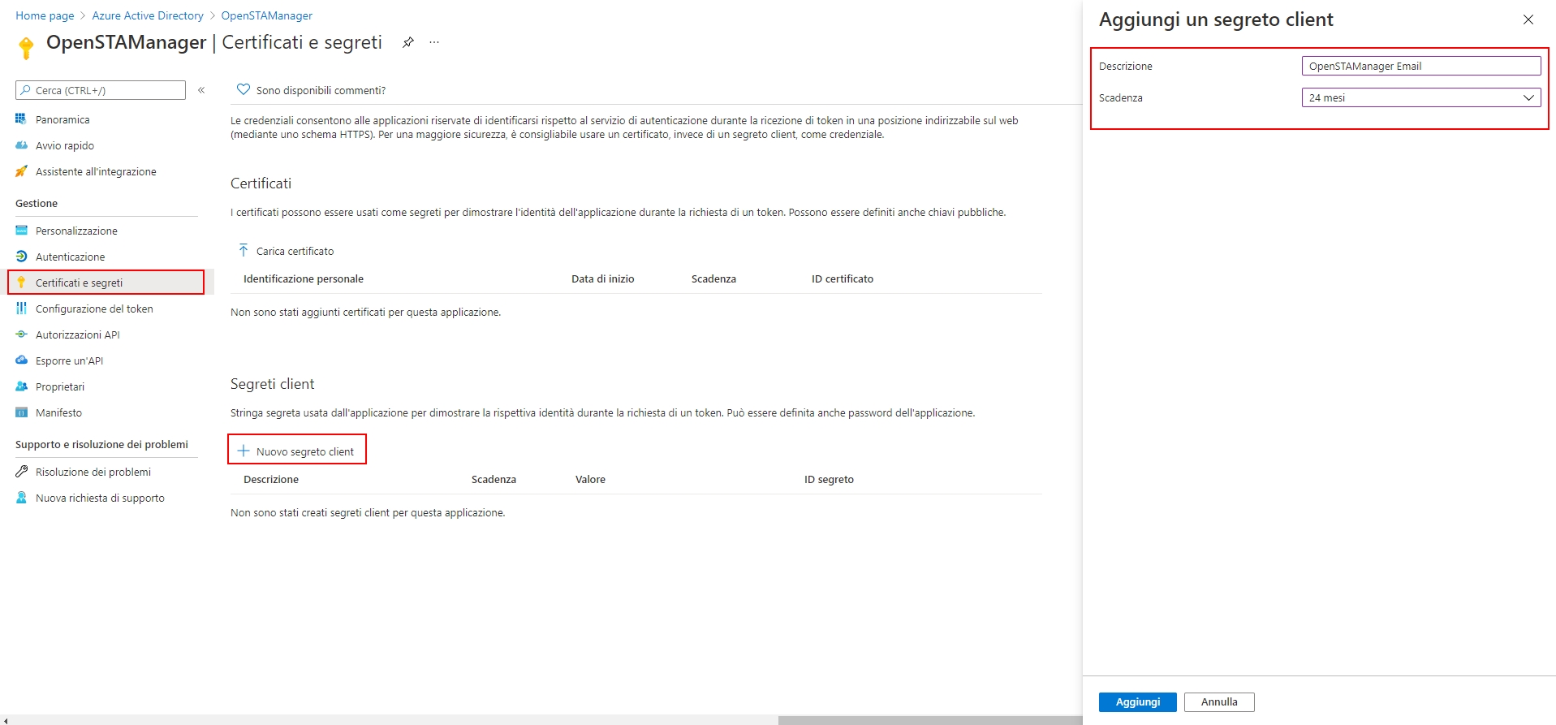Follow the Azure Active Directory breadcrumb link

148,15
